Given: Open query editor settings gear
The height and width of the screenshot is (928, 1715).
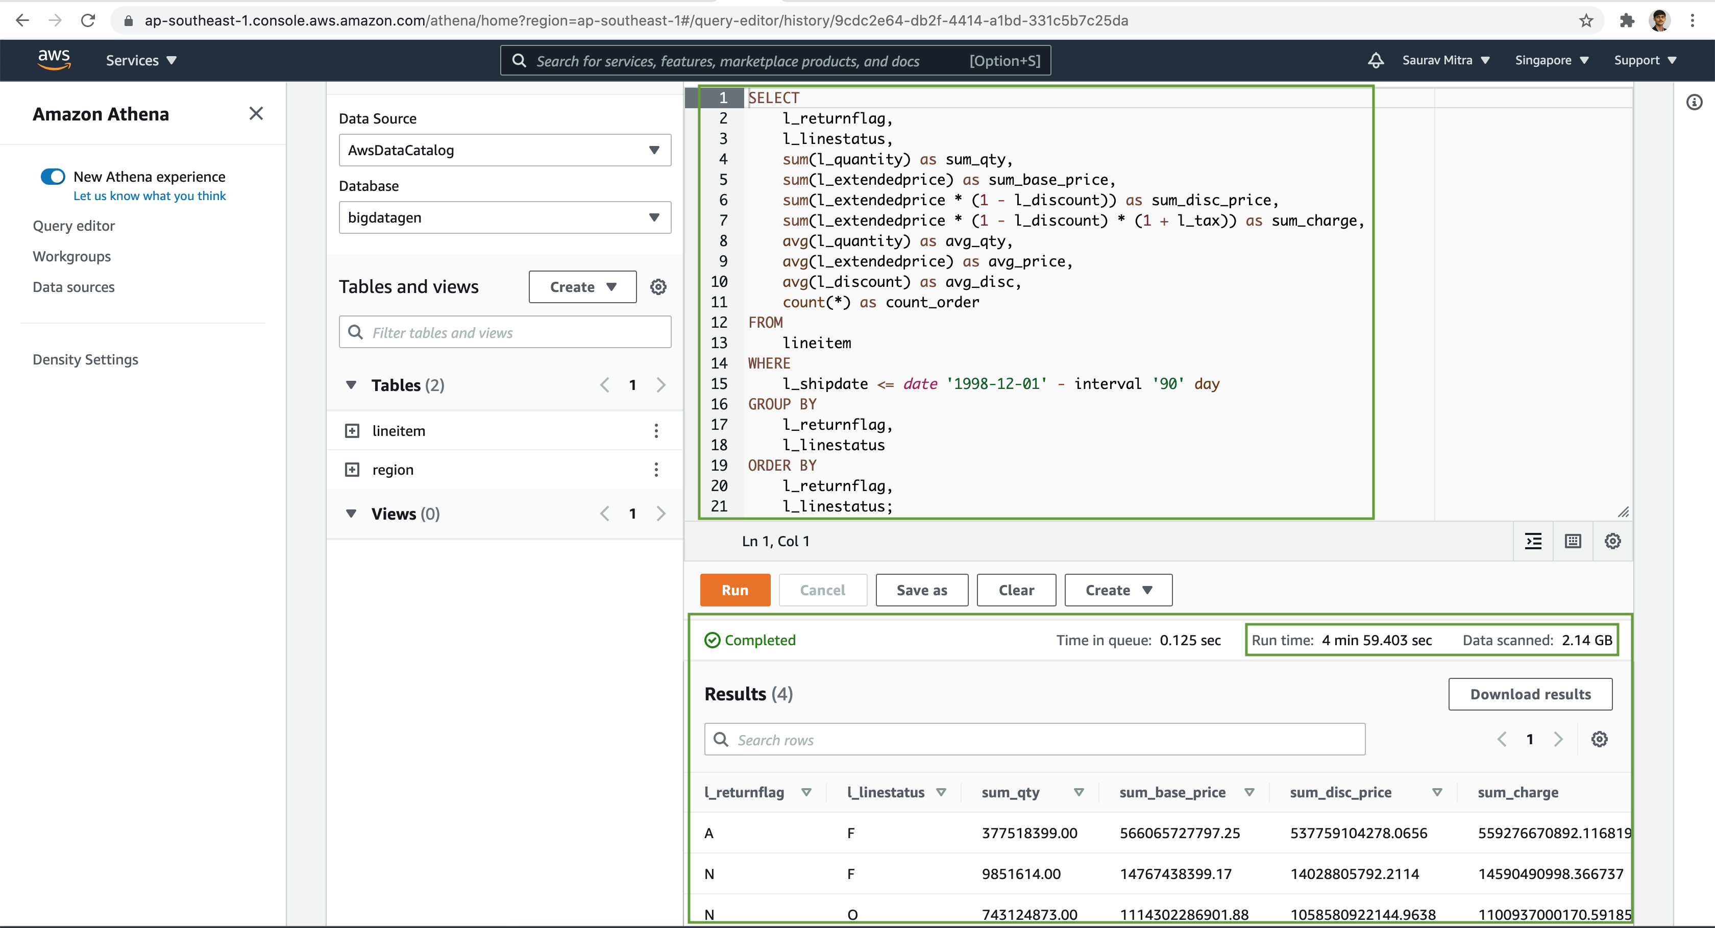Looking at the screenshot, I should click(1612, 541).
